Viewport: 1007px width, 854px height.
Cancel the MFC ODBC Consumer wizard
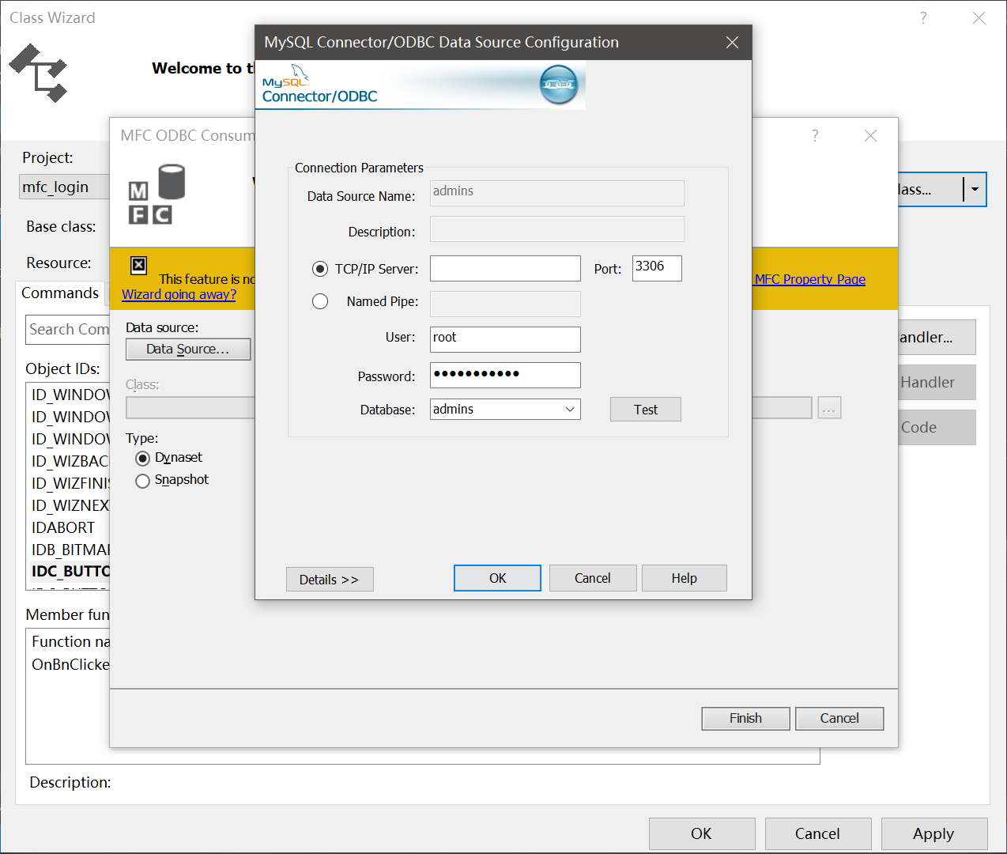839,718
